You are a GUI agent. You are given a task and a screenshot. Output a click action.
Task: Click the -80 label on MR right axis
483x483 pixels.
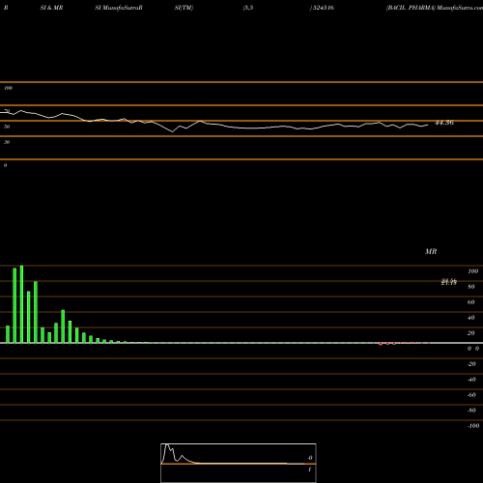pos(471,411)
